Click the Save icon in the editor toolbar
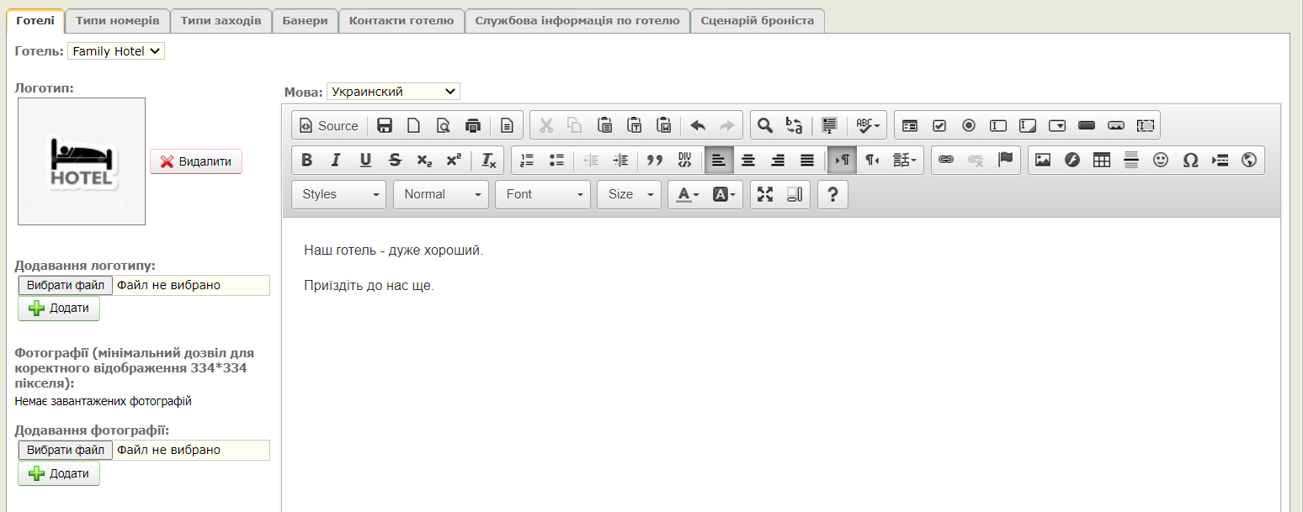The height and width of the screenshot is (512, 1303). [x=385, y=126]
